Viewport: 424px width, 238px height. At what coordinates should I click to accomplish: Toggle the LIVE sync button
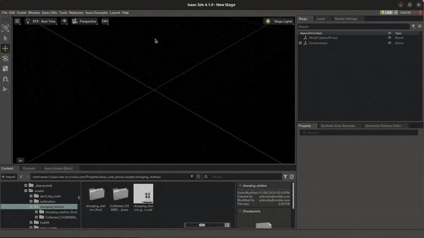[386, 12]
